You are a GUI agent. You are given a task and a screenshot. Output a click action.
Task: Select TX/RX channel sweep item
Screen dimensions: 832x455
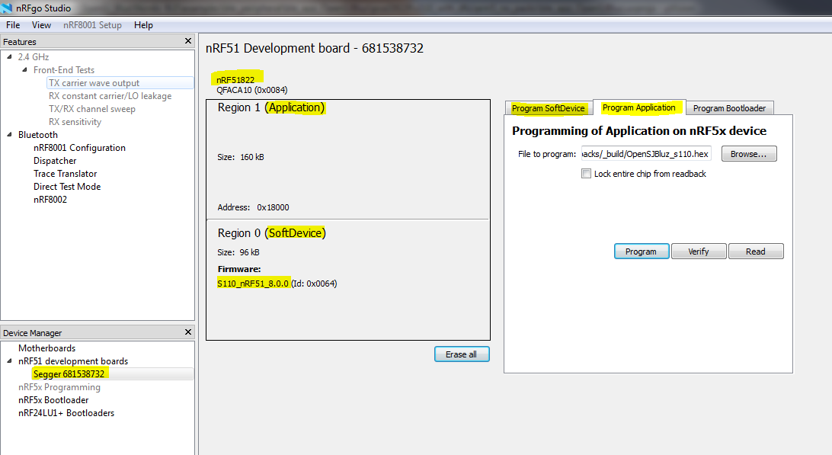coord(92,109)
